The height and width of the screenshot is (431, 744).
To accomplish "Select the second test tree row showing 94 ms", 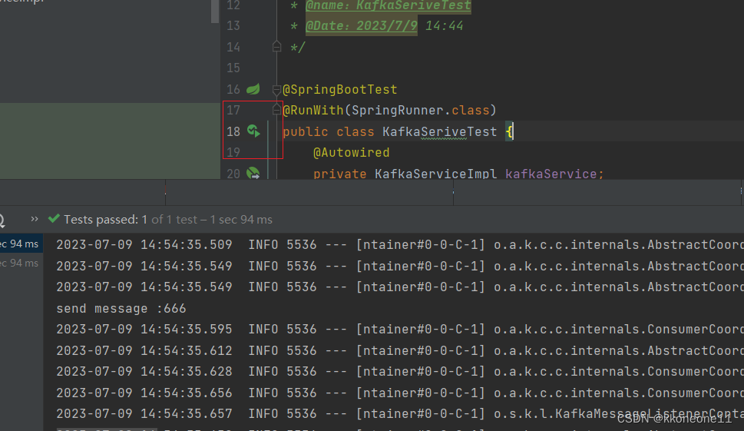I will 21,263.
